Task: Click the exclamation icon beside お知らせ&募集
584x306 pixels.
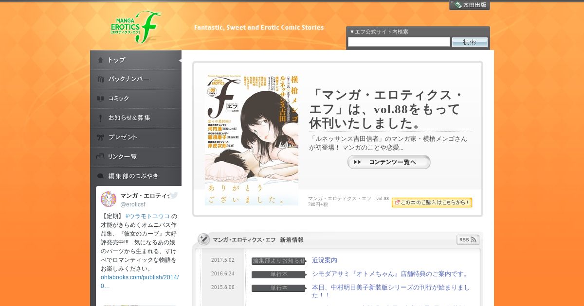Action: coord(100,118)
